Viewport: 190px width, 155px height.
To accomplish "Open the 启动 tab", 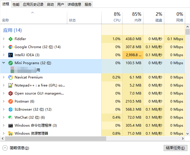I will pyautogui.click(x=50, y=4).
